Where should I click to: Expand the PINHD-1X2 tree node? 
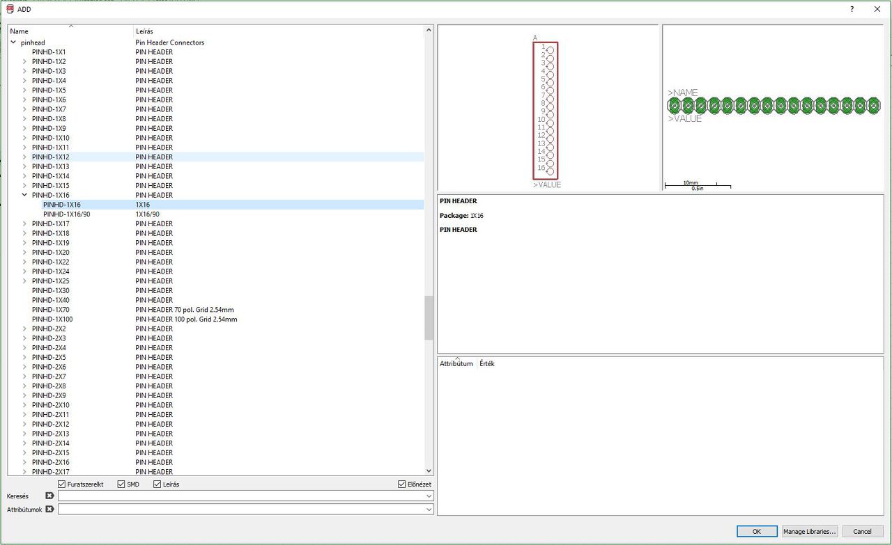(24, 61)
